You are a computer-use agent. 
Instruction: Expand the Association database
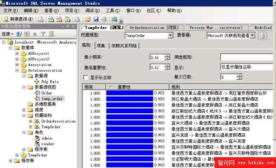pos(17,65)
